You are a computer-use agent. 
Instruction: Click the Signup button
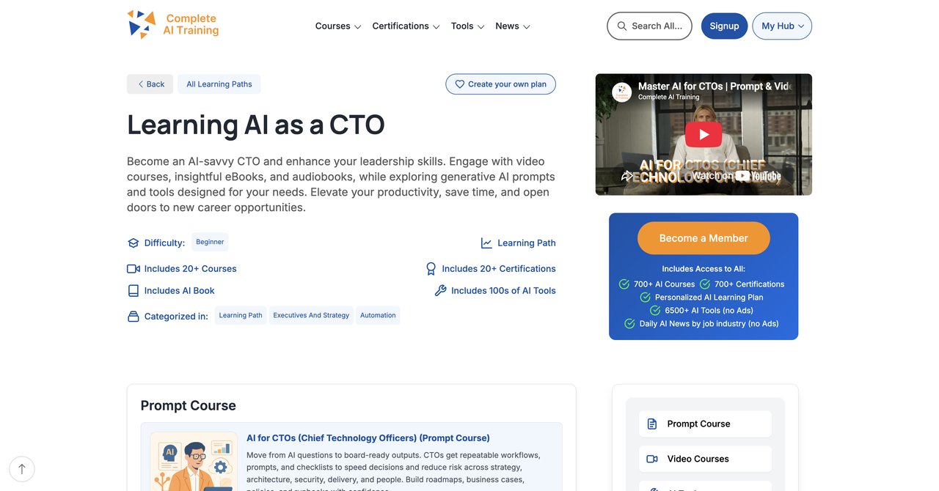click(724, 26)
